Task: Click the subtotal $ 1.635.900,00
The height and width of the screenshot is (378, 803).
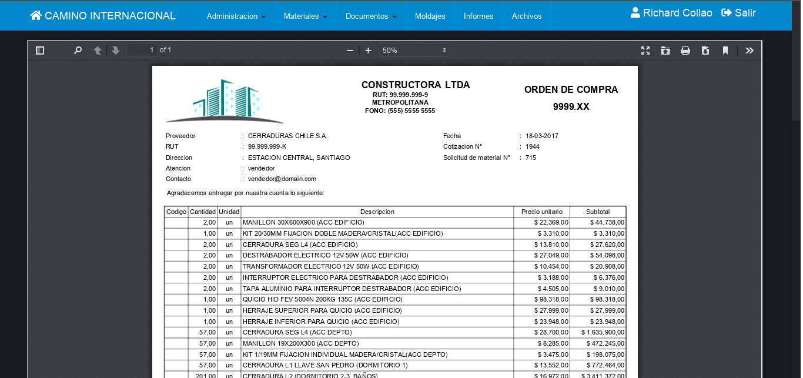Action: [603, 332]
